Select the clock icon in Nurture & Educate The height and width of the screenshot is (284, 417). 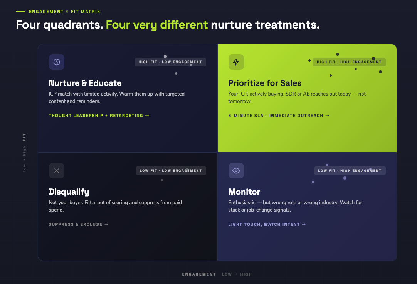click(57, 62)
